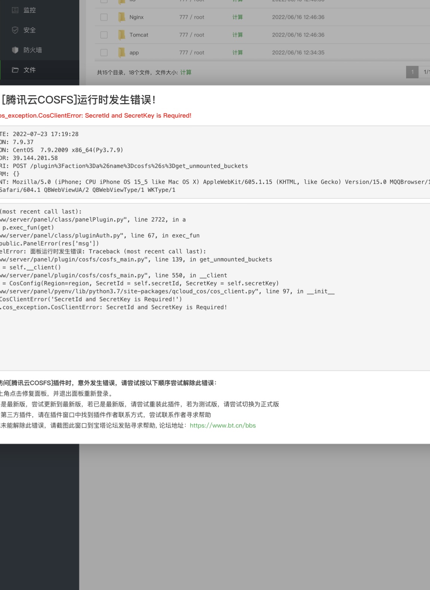Tick the checkbox for the app folder
This screenshot has height=590, width=430.
click(104, 52)
